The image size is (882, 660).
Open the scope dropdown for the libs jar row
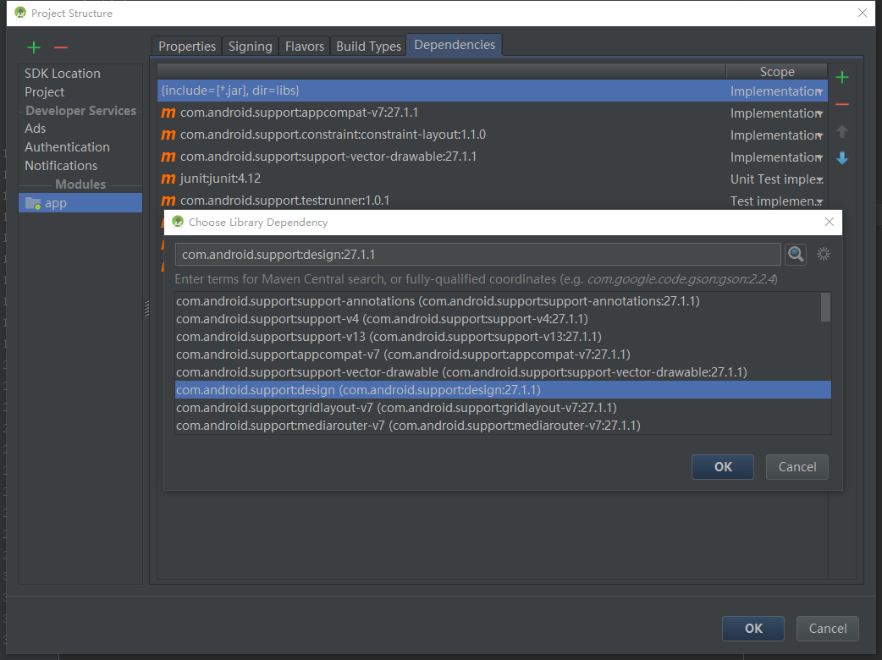[819, 91]
